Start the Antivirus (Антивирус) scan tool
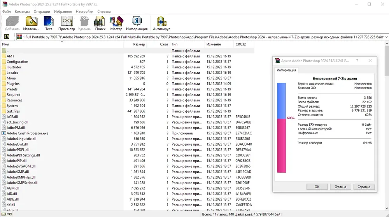The width and height of the screenshot is (389, 217). [x=161, y=24]
